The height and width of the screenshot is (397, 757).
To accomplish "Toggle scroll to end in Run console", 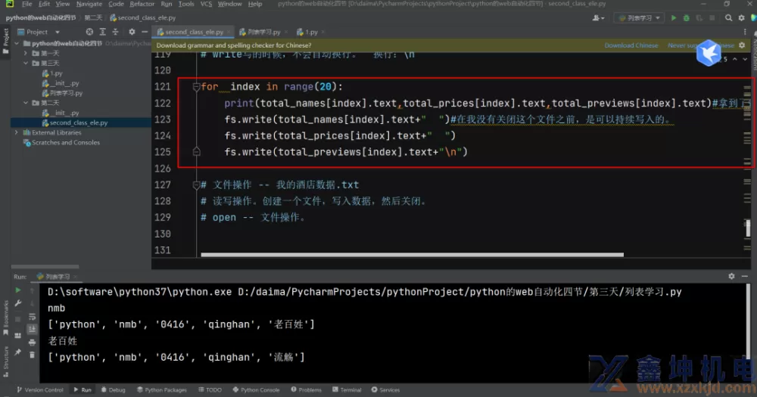I will coord(32,329).
